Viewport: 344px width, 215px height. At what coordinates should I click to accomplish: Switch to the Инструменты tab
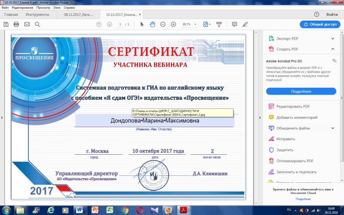tap(37, 15)
